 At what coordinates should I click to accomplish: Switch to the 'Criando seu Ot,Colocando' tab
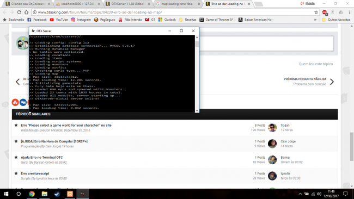(28, 4)
